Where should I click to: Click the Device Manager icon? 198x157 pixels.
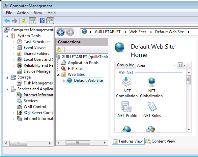pyautogui.click(x=19, y=71)
